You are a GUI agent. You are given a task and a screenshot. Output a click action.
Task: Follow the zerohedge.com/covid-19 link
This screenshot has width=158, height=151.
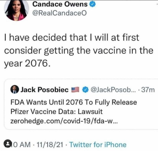(64, 121)
